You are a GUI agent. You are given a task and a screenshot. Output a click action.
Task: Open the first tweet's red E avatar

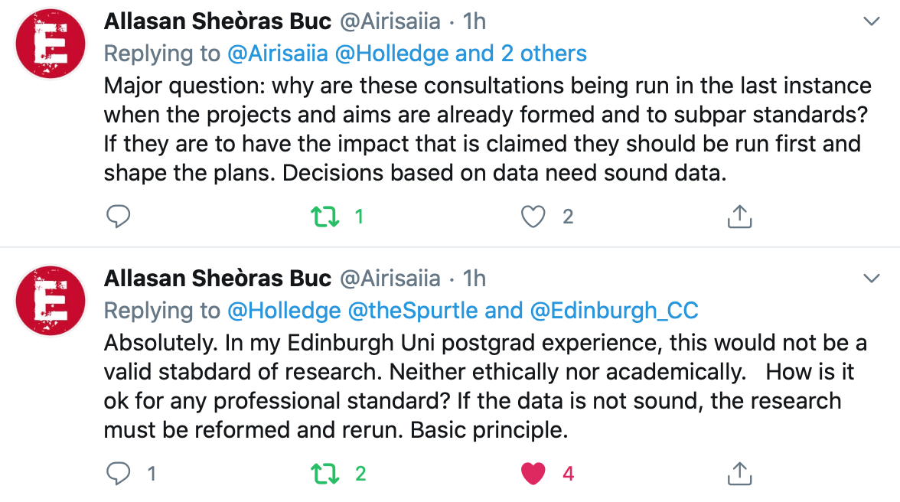click(x=51, y=44)
